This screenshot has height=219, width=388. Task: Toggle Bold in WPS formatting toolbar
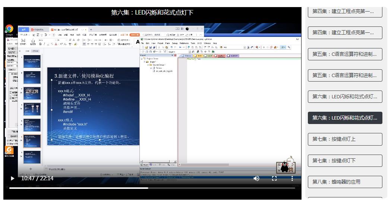pyautogui.click(x=40, y=44)
